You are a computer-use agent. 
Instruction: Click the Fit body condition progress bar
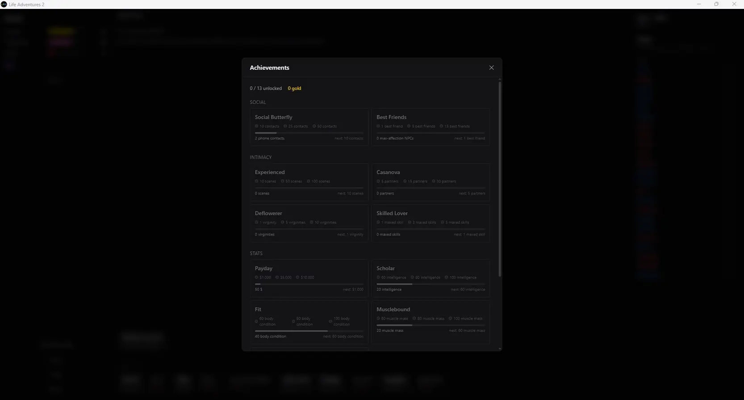click(309, 331)
